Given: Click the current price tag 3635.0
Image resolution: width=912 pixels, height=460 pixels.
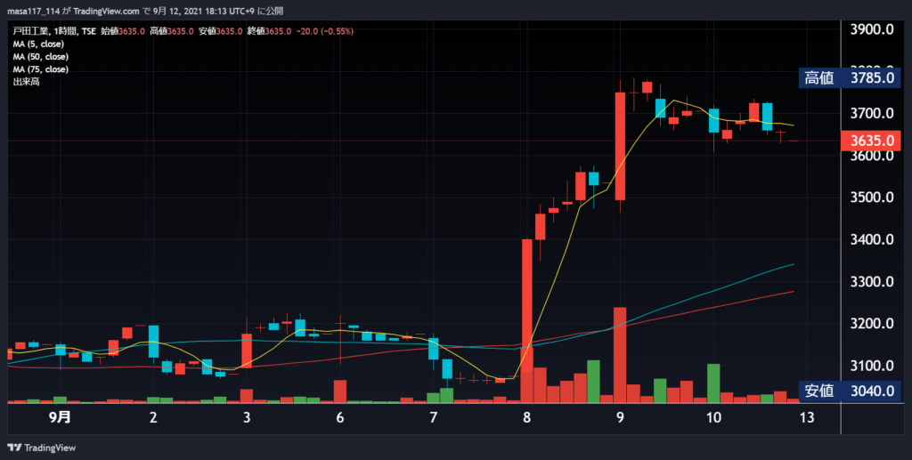Looking at the screenshot, I should (x=871, y=141).
